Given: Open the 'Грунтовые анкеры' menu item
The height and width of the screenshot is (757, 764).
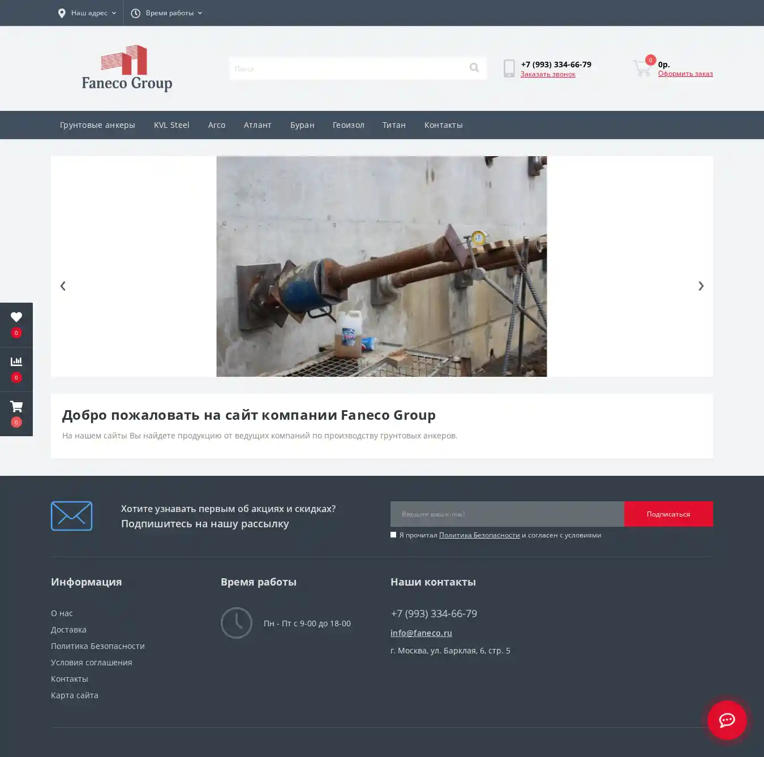Looking at the screenshot, I should [x=97, y=125].
